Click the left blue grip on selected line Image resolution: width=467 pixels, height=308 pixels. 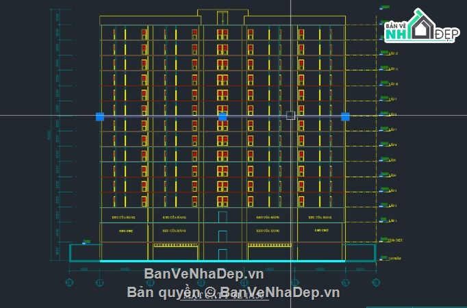pos(100,117)
